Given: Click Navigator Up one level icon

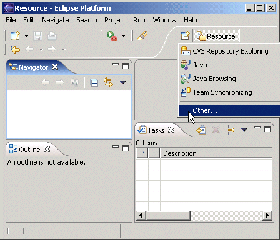Looking at the screenshot, I should point(74,82).
